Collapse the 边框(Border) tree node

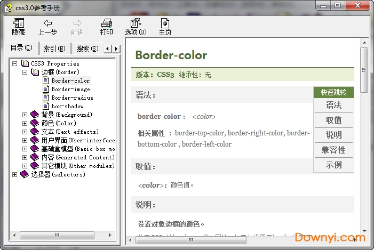point(25,72)
